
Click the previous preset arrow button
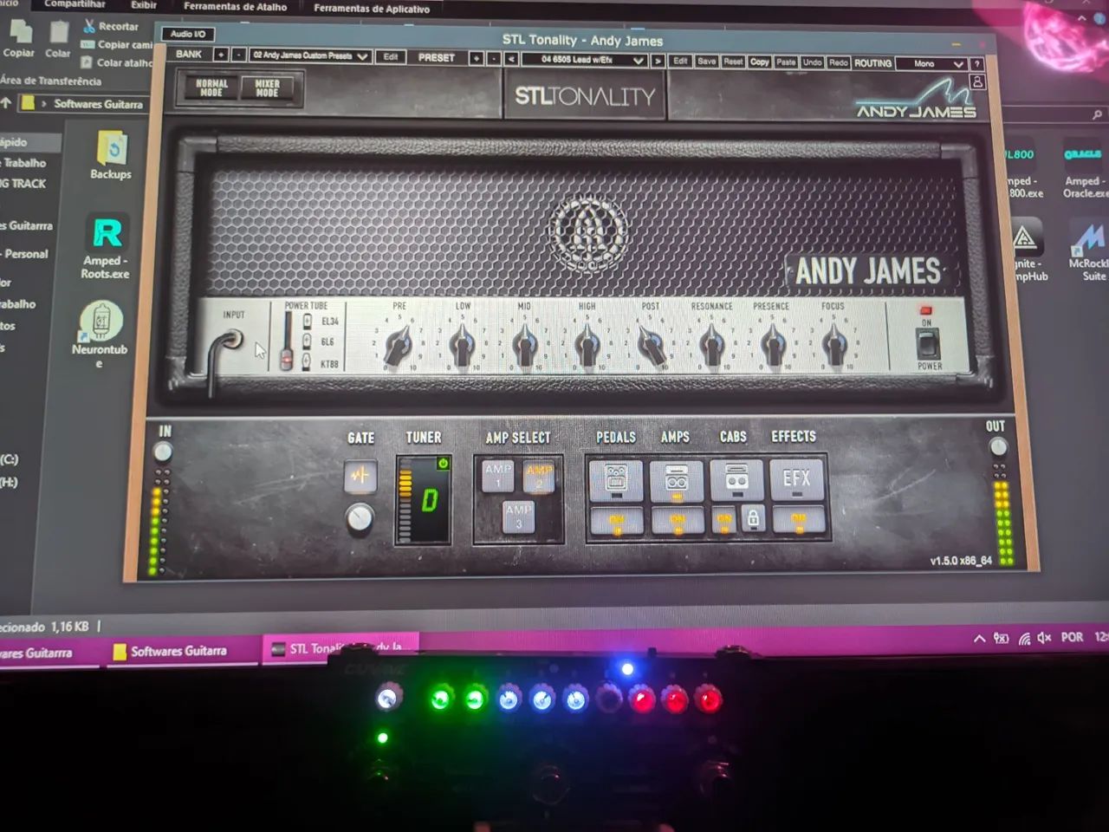pyautogui.click(x=512, y=60)
